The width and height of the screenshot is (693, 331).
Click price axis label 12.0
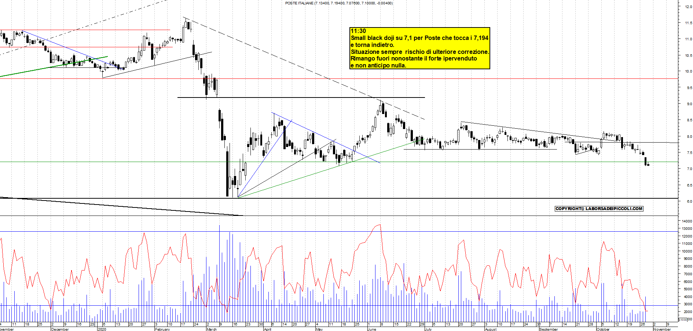coord(688,7)
